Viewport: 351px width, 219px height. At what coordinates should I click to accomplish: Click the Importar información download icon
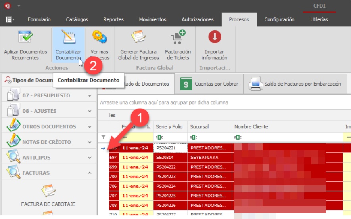pos(215,37)
